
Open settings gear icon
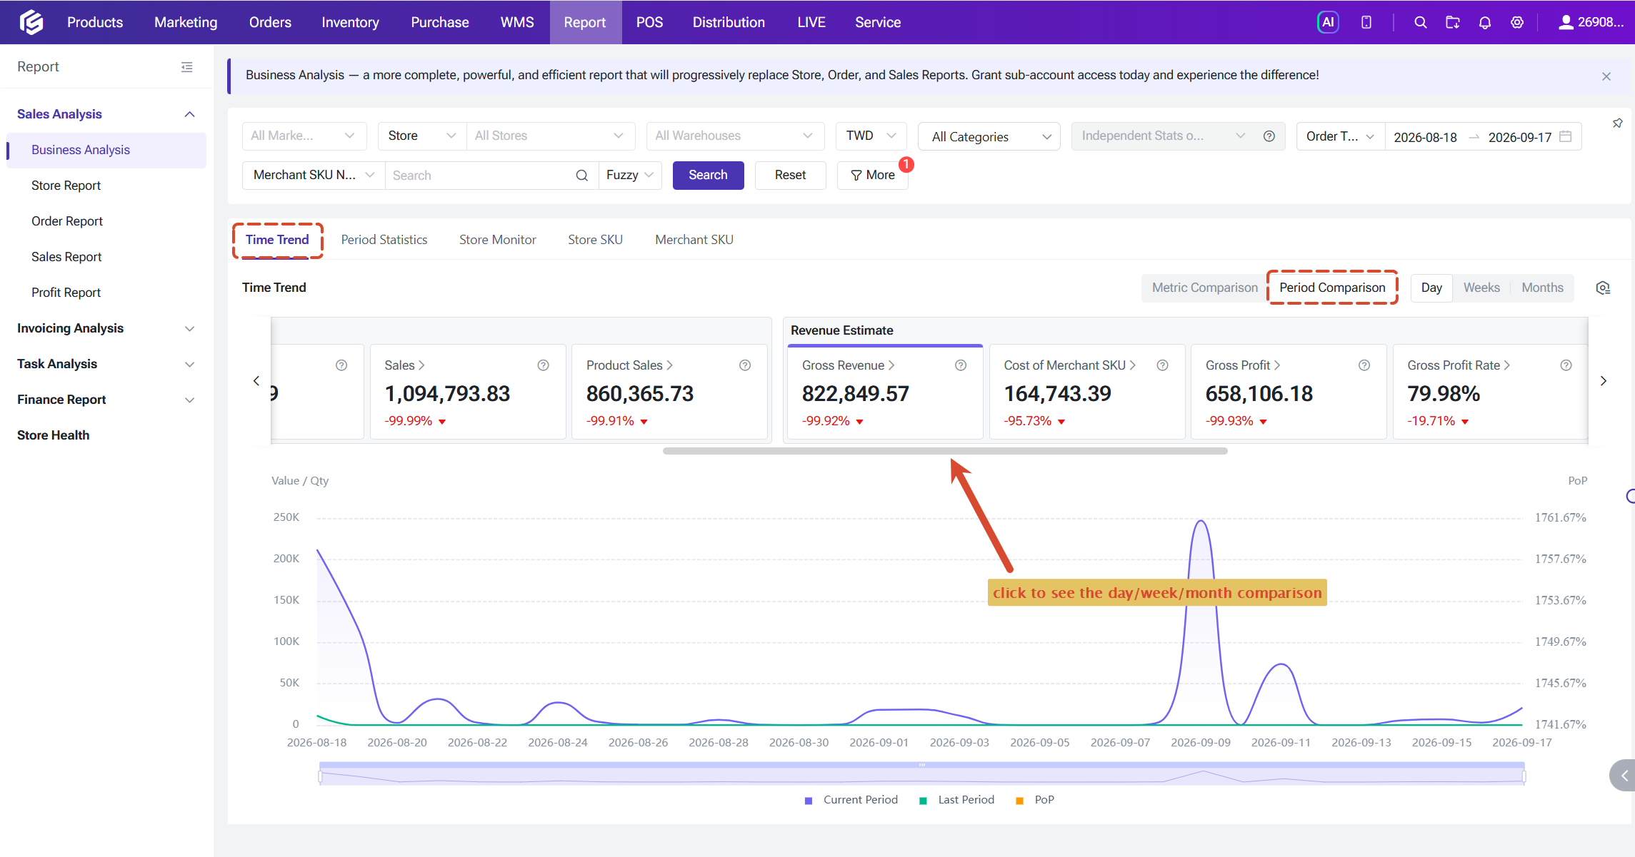coord(1517,22)
